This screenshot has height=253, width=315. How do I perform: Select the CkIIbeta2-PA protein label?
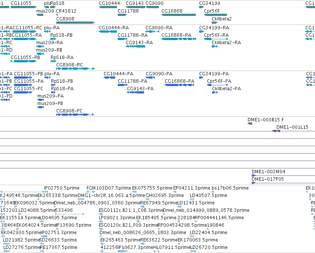tap(227, 89)
